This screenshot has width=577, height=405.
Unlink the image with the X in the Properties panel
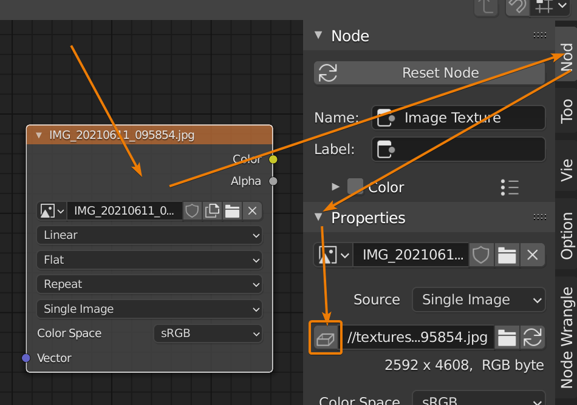pos(533,255)
